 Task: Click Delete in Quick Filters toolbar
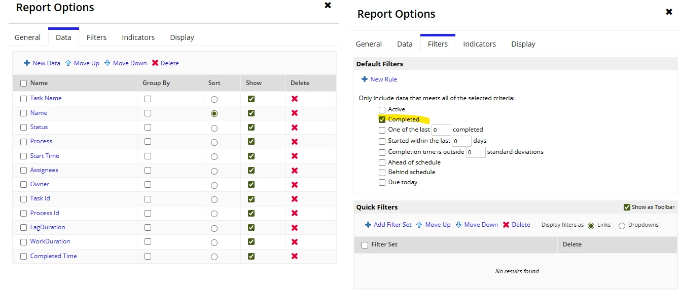(x=517, y=225)
